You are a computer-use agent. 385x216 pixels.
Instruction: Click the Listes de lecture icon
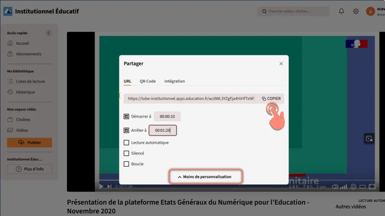tap(10, 81)
